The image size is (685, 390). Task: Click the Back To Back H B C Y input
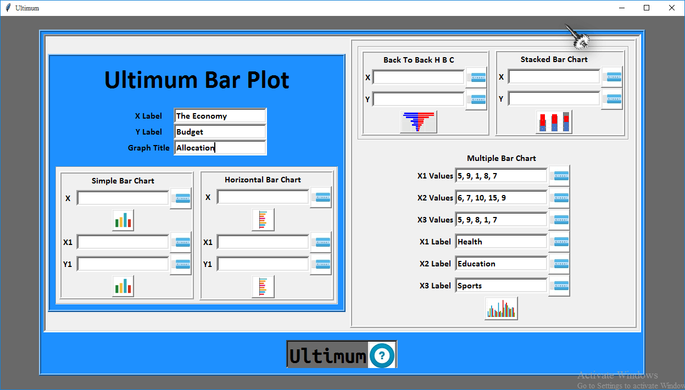[x=419, y=99]
